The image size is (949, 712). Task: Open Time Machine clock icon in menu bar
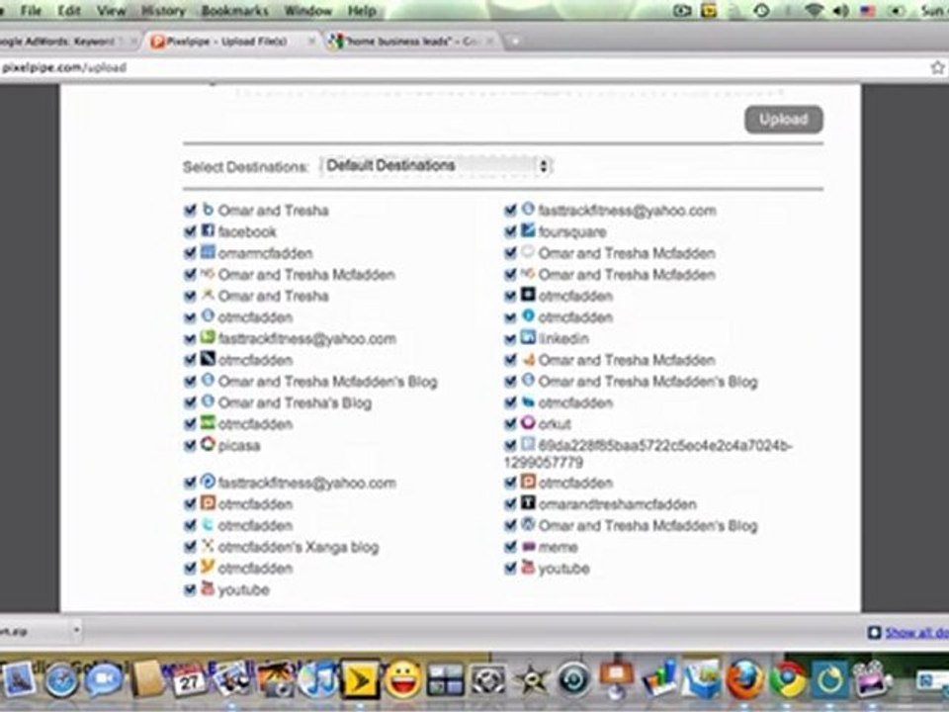[761, 10]
